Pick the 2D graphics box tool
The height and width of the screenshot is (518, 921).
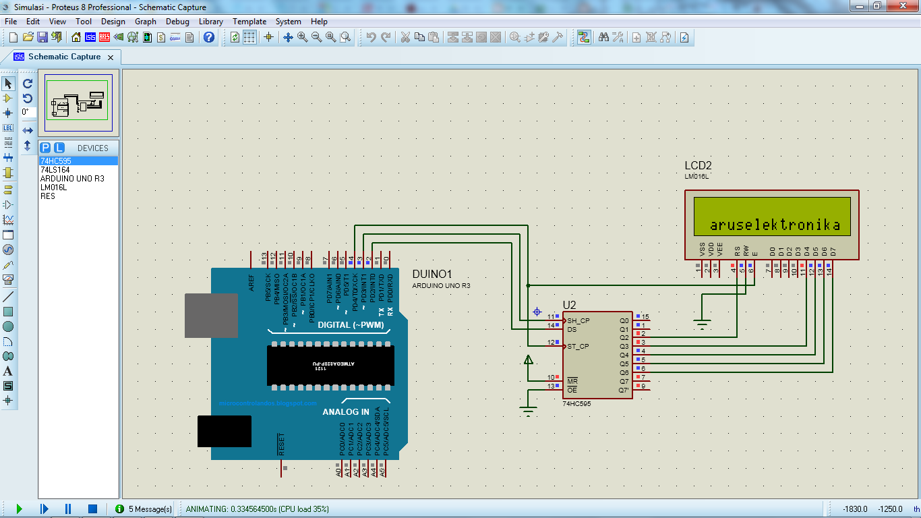(8, 312)
